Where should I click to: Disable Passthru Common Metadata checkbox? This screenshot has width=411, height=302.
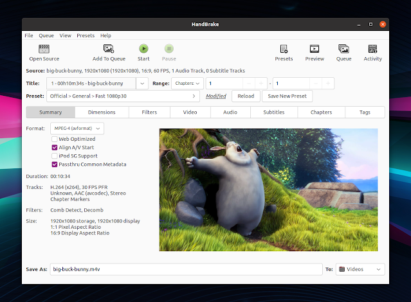55,164
